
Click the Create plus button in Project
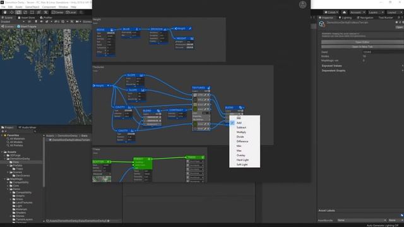coord(3,131)
